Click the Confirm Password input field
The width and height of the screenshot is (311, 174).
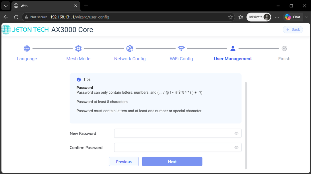[178, 147]
